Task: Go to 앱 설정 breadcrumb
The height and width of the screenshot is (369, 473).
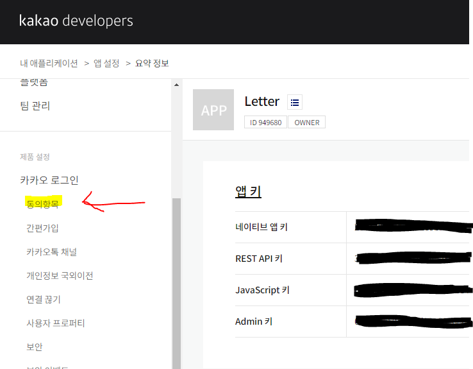Action: pyautogui.click(x=106, y=64)
